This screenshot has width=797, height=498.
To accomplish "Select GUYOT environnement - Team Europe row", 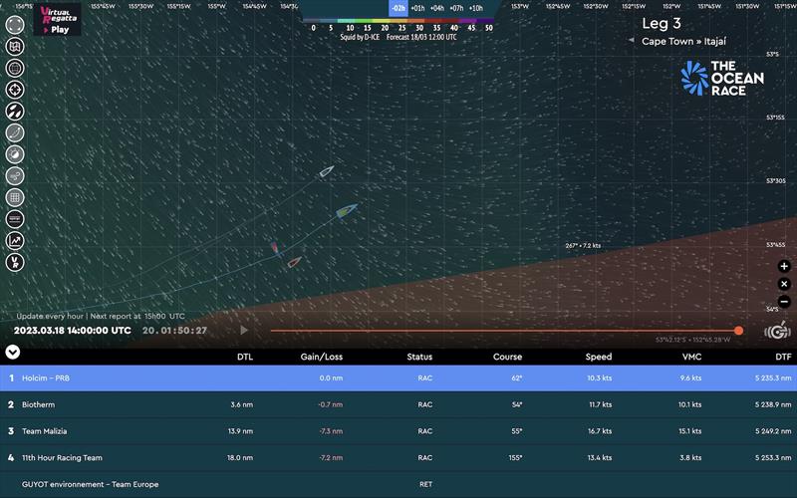I will pyautogui.click(x=398, y=484).
